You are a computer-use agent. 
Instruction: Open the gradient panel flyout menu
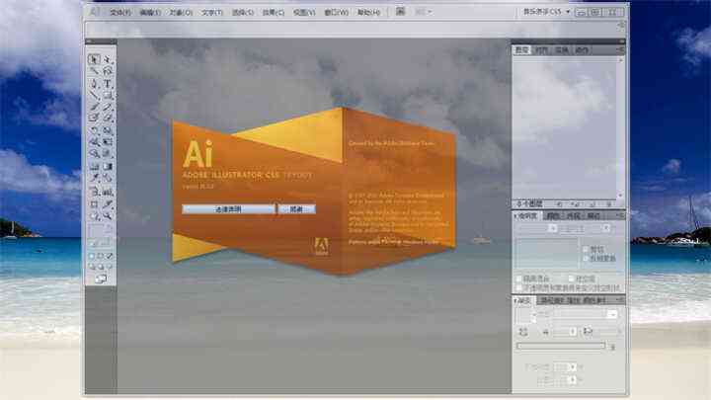(620, 300)
